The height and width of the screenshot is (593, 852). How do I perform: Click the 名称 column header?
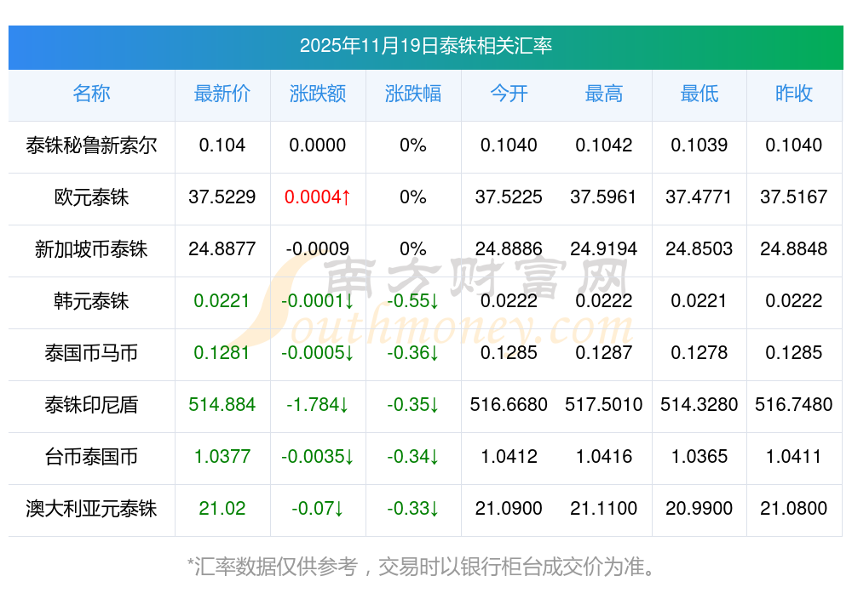(91, 94)
